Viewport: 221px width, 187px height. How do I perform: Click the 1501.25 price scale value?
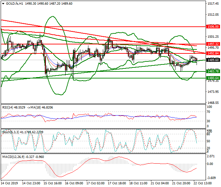point(213,37)
